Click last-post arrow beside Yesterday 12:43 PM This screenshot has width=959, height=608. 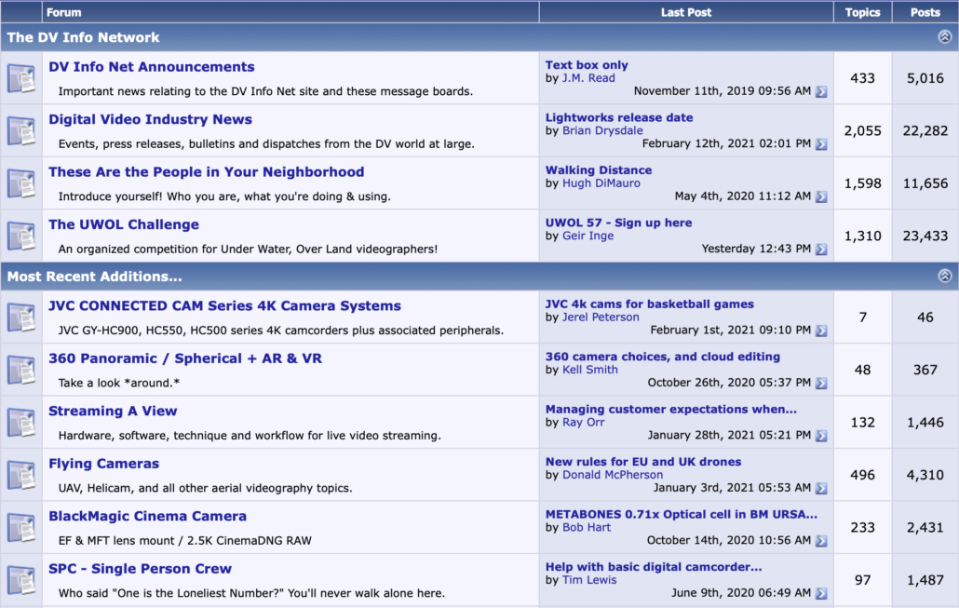[820, 250]
